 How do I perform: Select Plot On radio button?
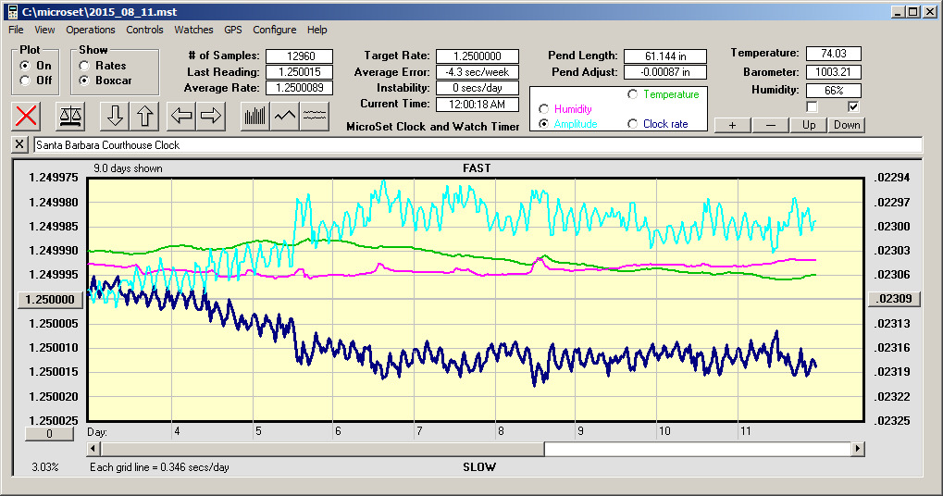25,65
